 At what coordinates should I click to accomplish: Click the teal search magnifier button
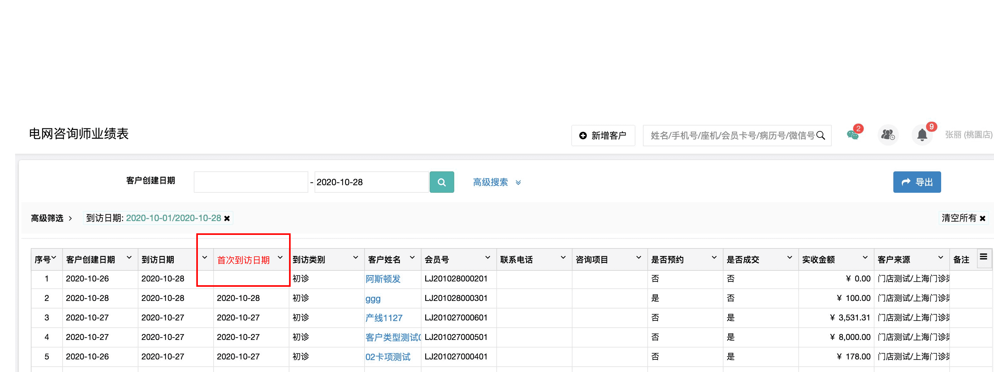tap(441, 182)
